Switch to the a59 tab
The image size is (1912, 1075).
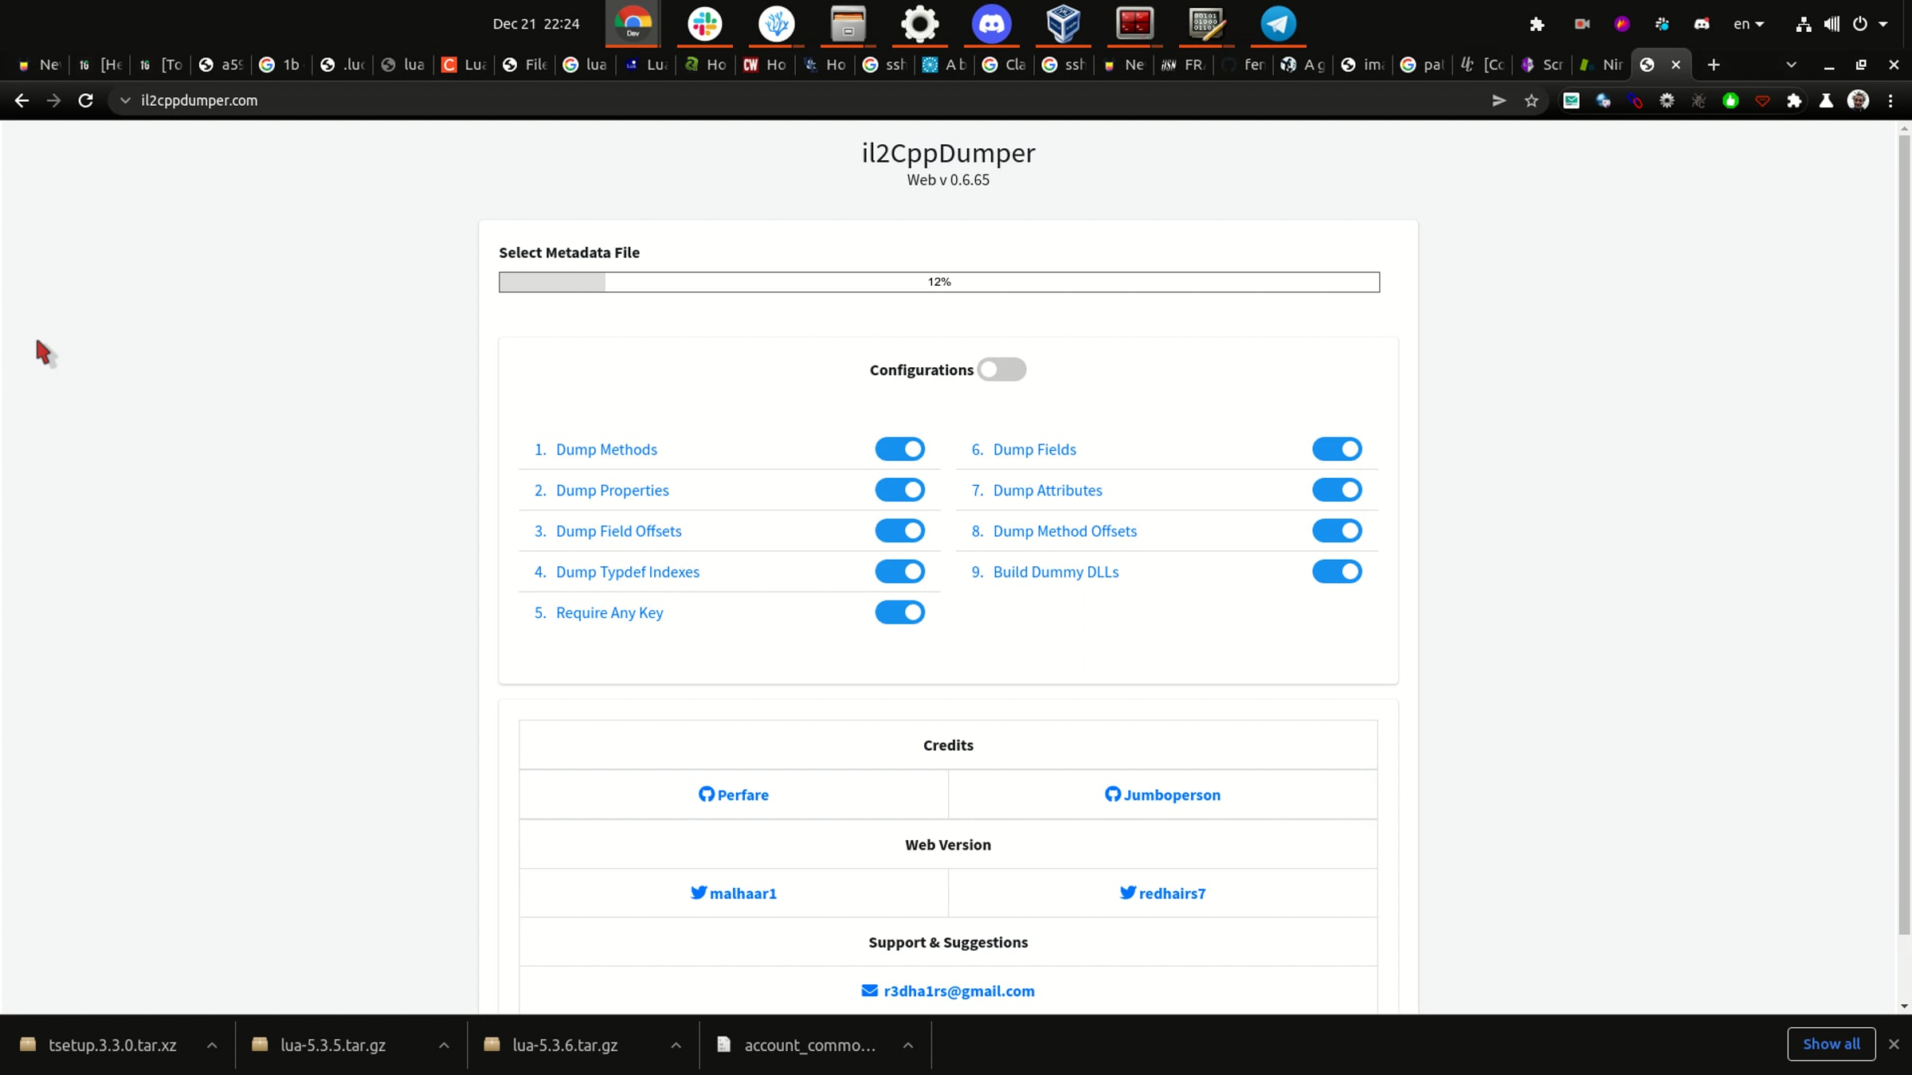pos(221,64)
